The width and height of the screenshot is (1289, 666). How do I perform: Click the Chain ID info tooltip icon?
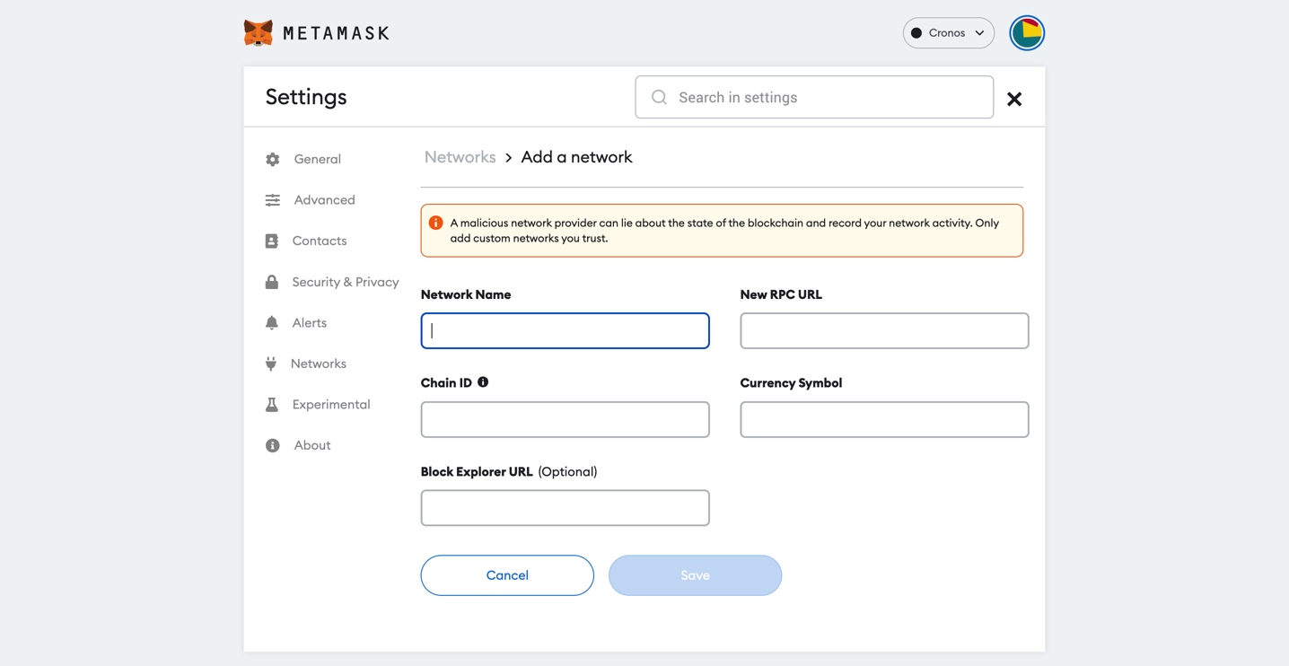(483, 382)
